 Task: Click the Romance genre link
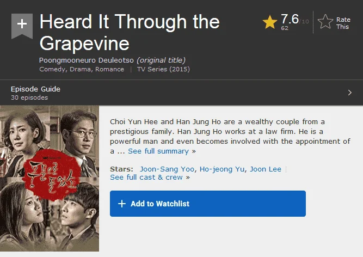tap(109, 69)
